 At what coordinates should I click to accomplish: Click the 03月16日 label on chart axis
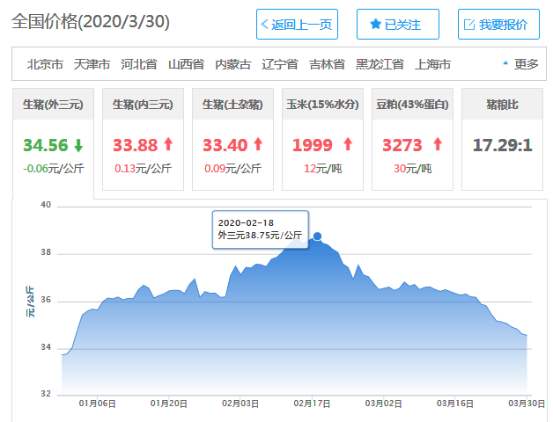455,404
